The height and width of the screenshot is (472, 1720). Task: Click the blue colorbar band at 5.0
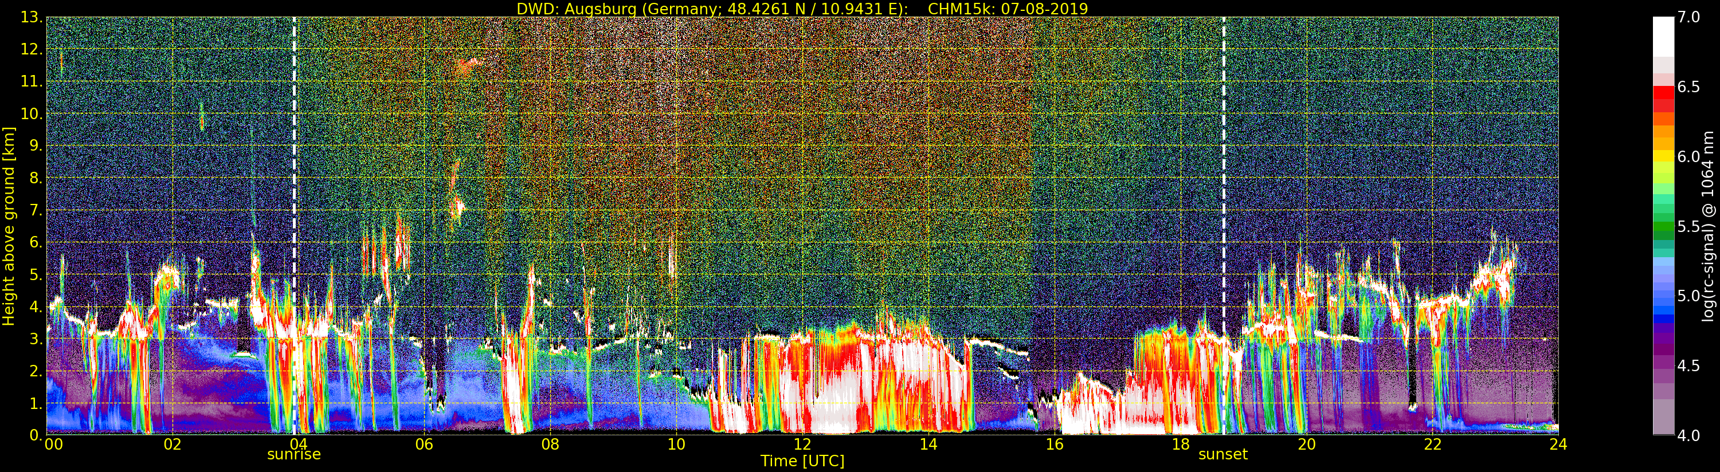click(x=1663, y=296)
